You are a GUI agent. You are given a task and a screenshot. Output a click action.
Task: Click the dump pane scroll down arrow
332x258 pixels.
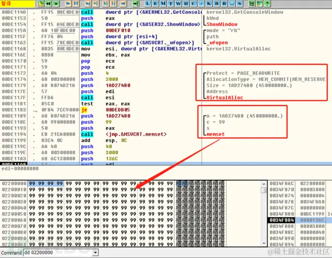point(264,244)
